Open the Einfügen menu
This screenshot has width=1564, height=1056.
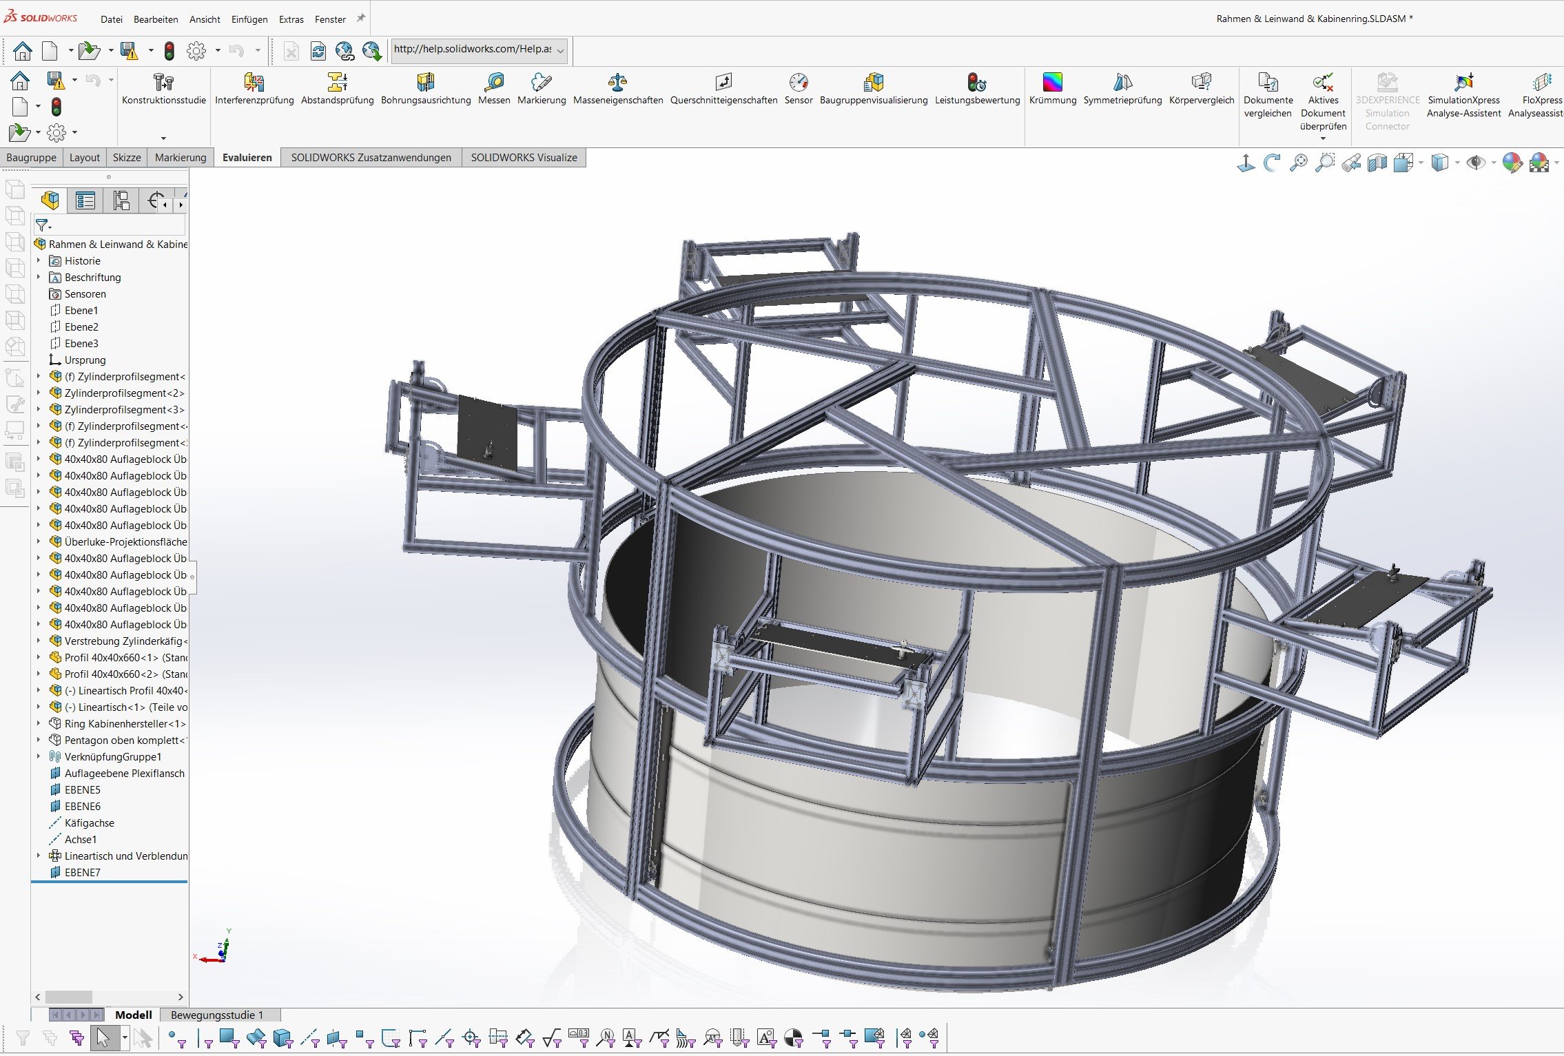[x=249, y=19]
